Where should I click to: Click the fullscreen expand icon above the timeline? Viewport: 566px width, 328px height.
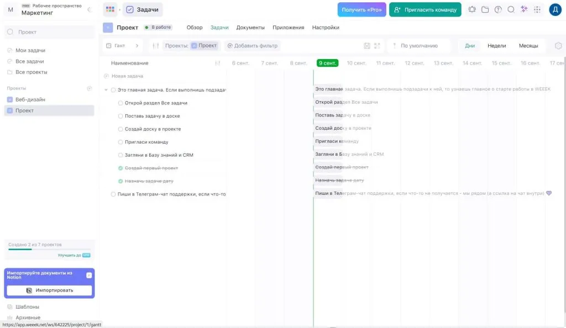[x=376, y=45]
